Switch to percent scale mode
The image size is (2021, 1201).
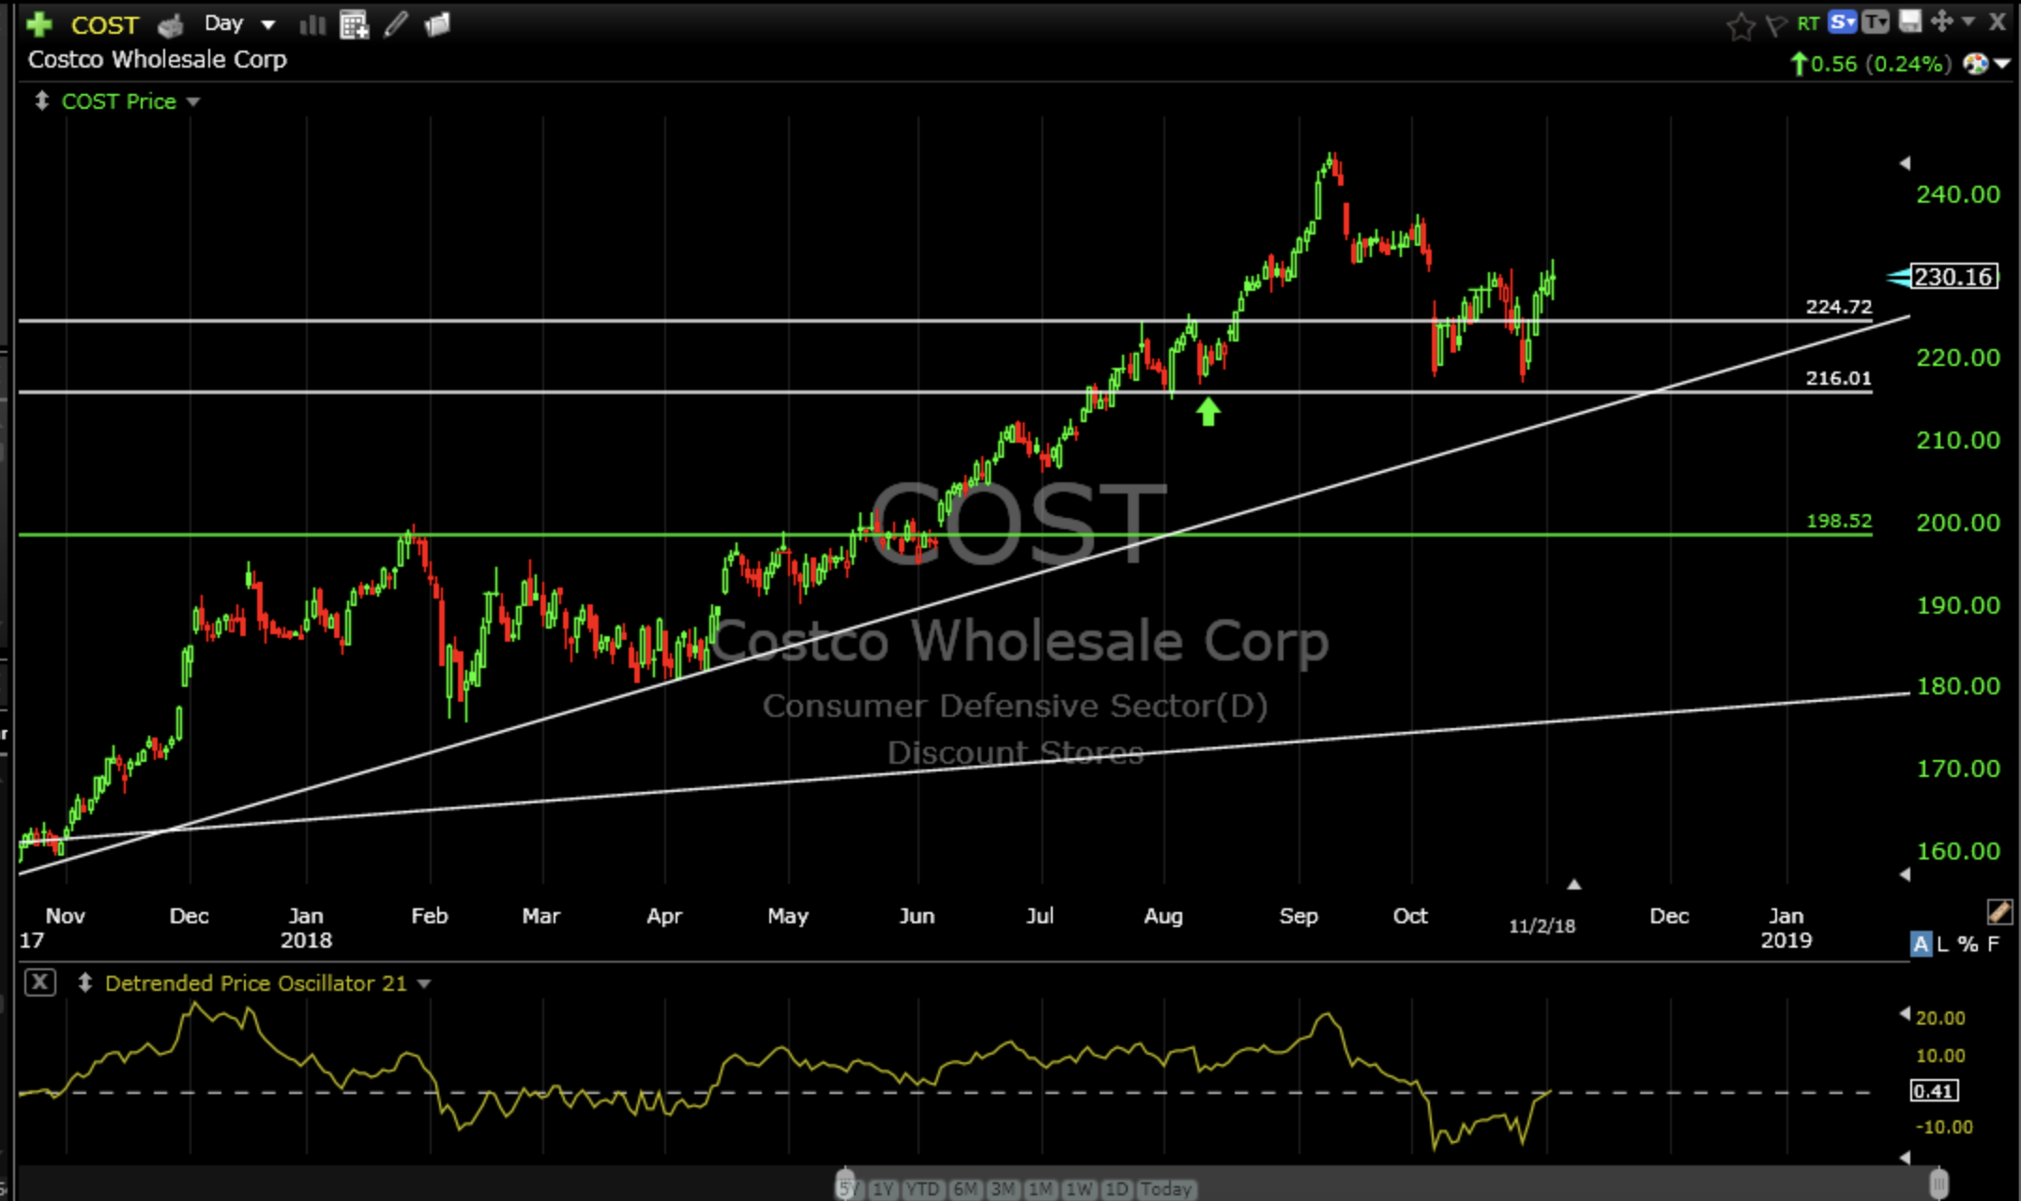click(x=1968, y=944)
